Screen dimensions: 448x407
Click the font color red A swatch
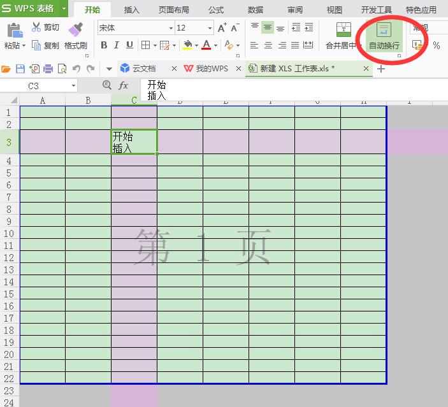[x=206, y=45]
